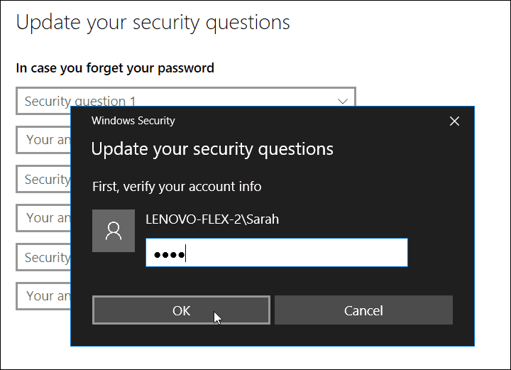Click empty area of the password box right side
511x370 pixels.
pos(309,253)
